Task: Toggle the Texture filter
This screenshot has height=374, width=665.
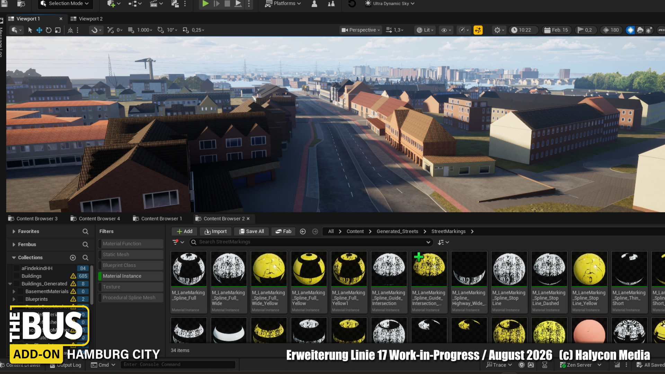Action: coord(131,287)
